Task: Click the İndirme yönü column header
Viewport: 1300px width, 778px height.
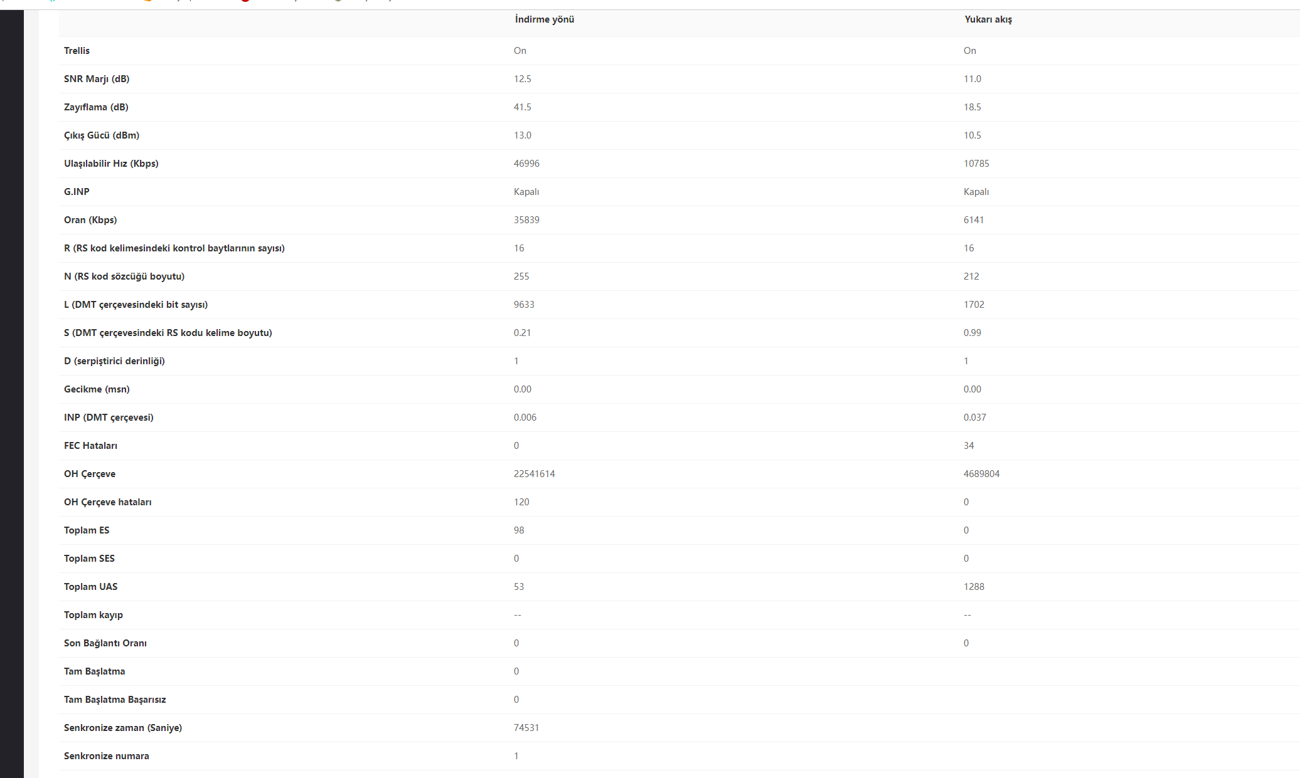Action: pyautogui.click(x=544, y=19)
